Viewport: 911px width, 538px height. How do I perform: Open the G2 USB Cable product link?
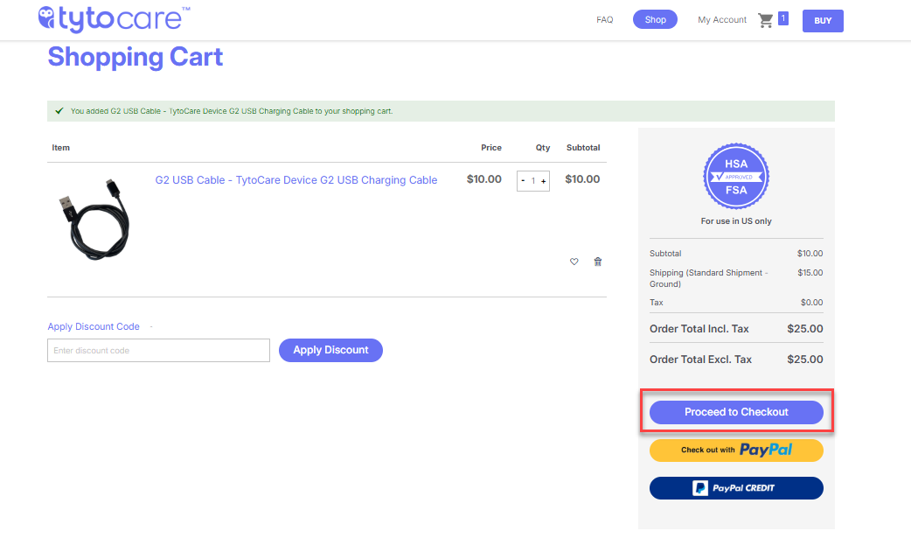(296, 180)
